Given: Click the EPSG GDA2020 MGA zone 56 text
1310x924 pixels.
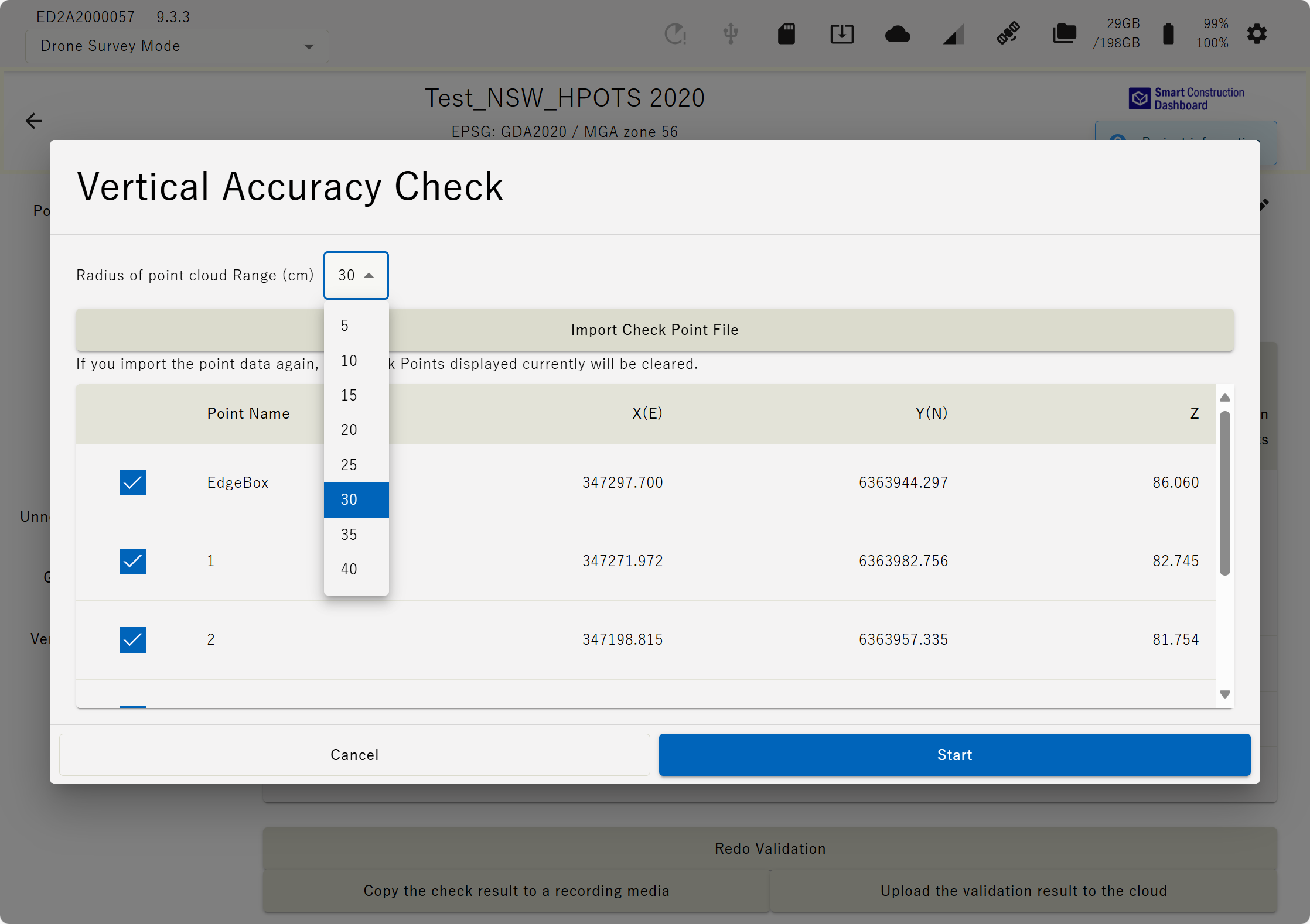Looking at the screenshot, I should [564, 132].
